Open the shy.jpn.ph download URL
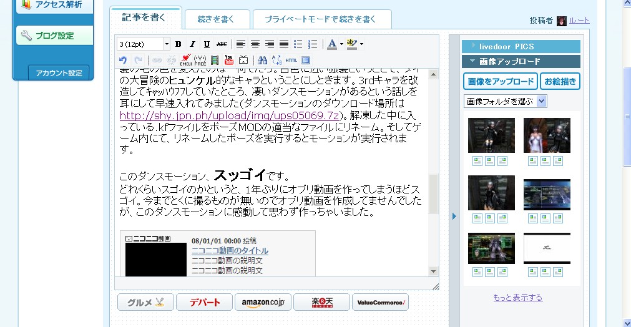Screen dimensions: 631x327 point(230,115)
